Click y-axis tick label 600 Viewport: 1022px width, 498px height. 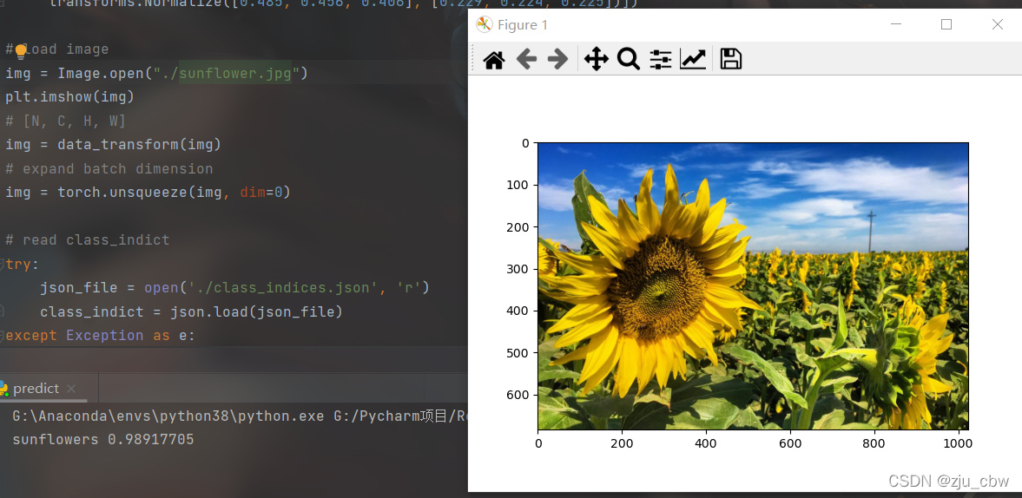click(x=518, y=395)
